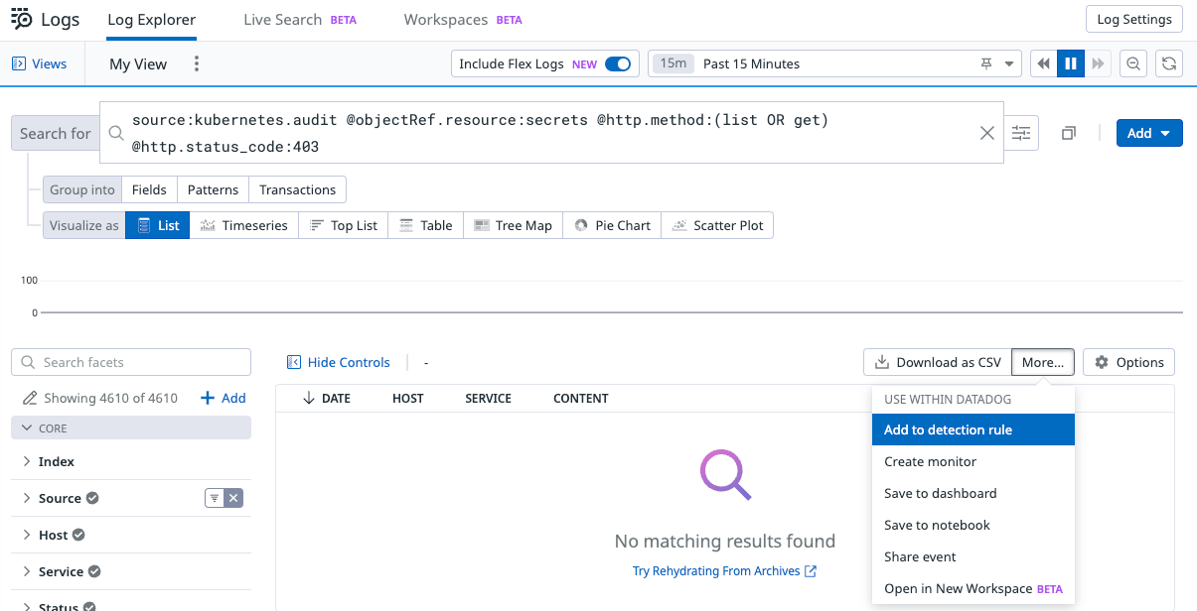
Task: Select Create monitor from the More menu
Action: coord(930,461)
